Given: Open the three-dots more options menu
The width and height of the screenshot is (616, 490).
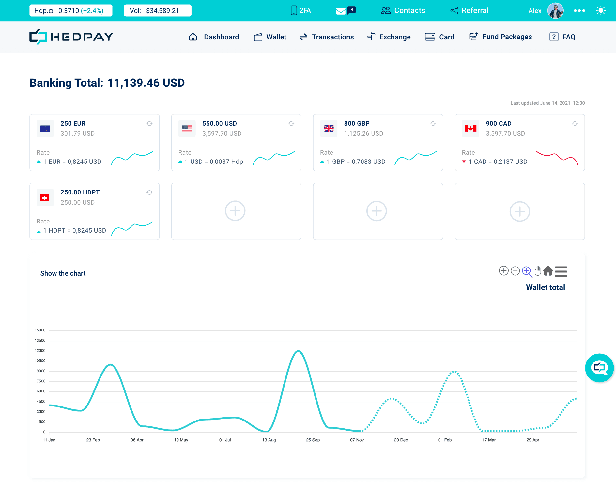Looking at the screenshot, I should (579, 11).
